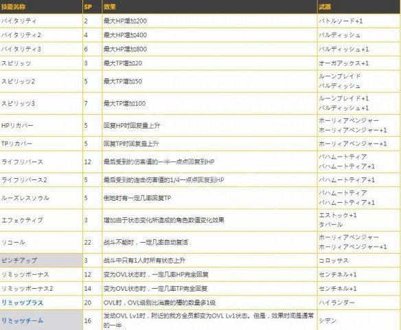Click the エフェクティブ skill name
The image size is (401, 330).
[x=22, y=220]
